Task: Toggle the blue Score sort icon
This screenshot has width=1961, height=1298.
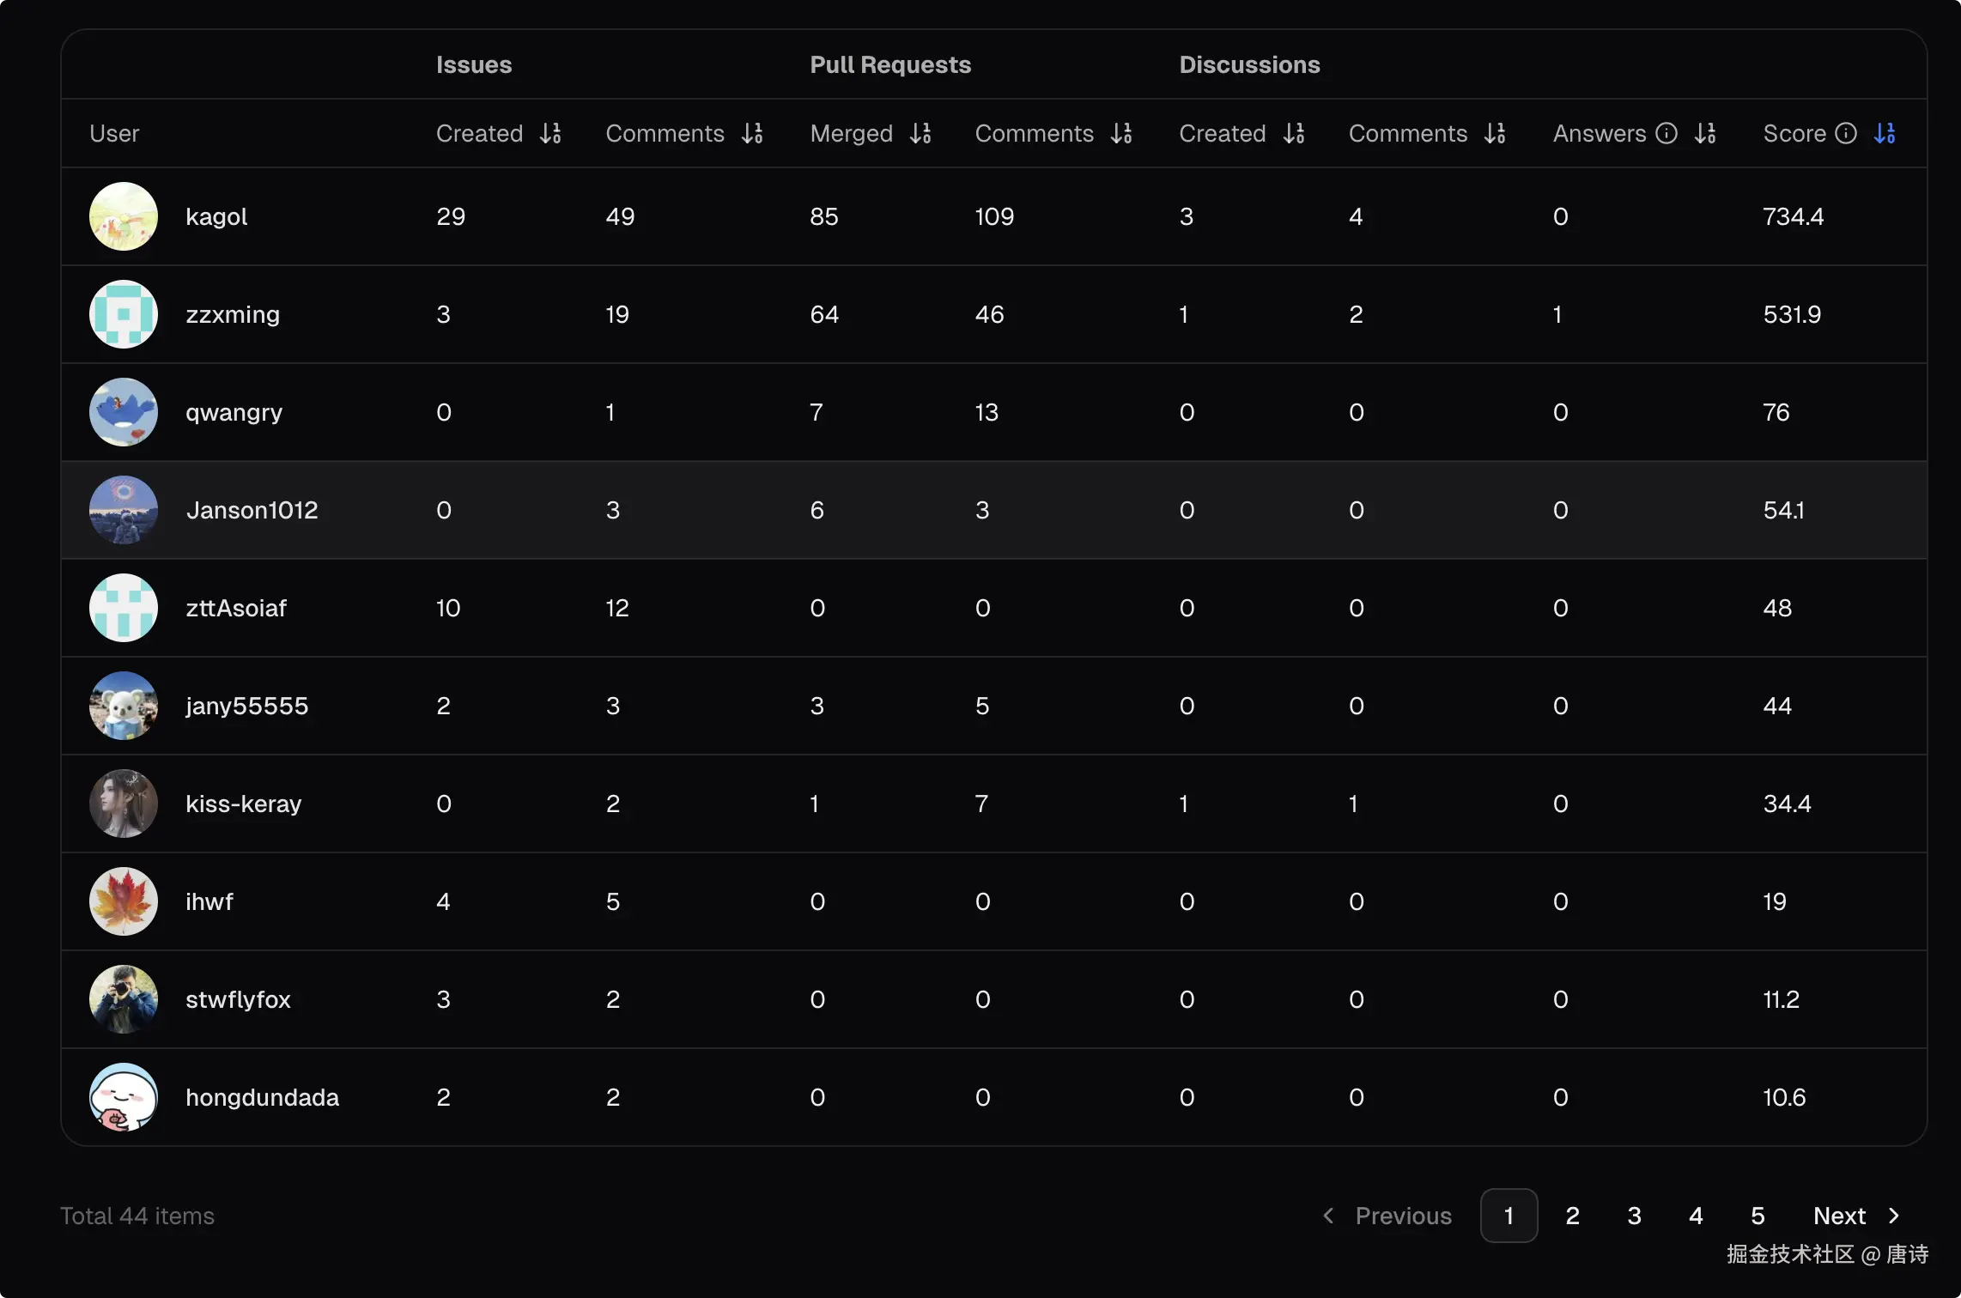Action: point(1885,133)
